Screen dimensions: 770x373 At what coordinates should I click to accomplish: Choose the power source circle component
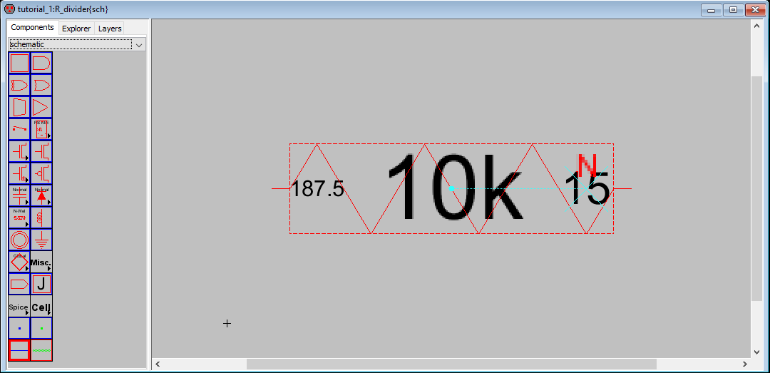(x=19, y=240)
